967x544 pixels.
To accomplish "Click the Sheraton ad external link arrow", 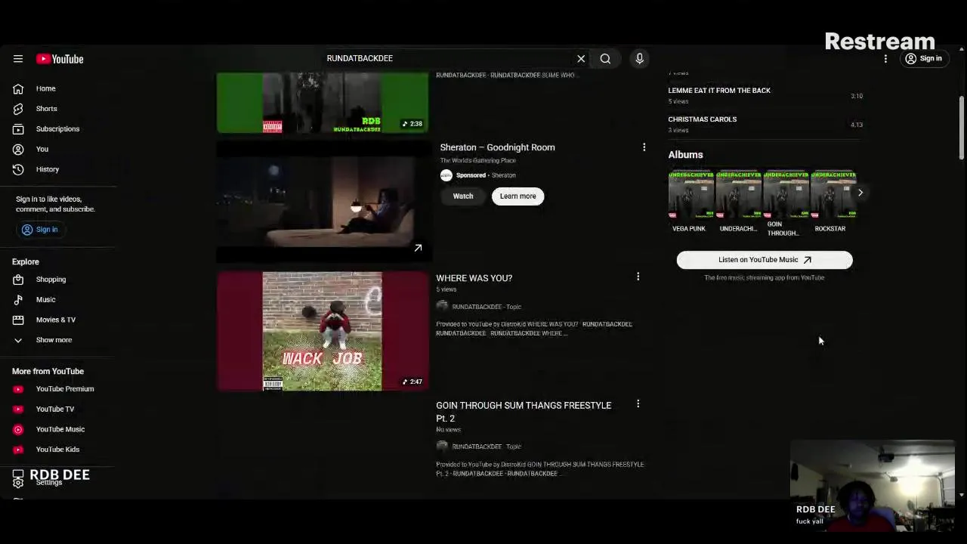I will tap(418, 248).
